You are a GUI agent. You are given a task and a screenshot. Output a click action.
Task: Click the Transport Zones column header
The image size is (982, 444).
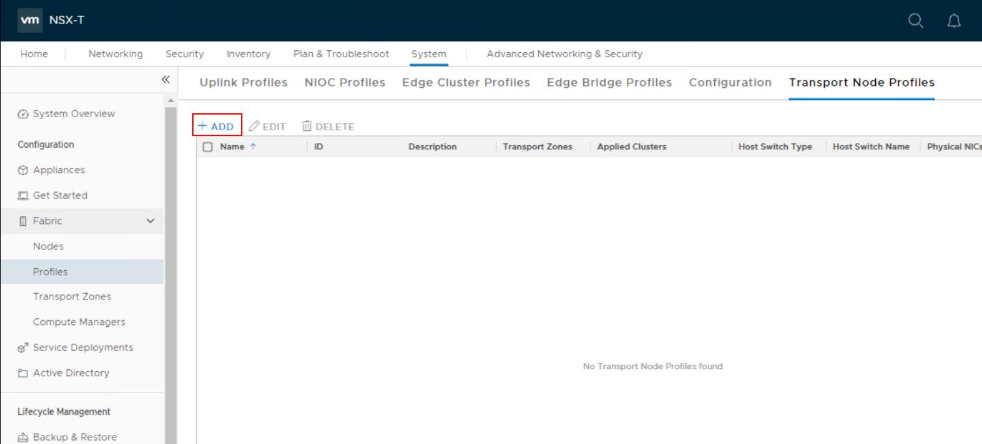point(538,146)
